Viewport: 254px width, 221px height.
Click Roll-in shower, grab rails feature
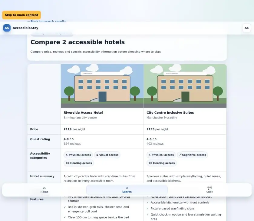click(98, 209)
